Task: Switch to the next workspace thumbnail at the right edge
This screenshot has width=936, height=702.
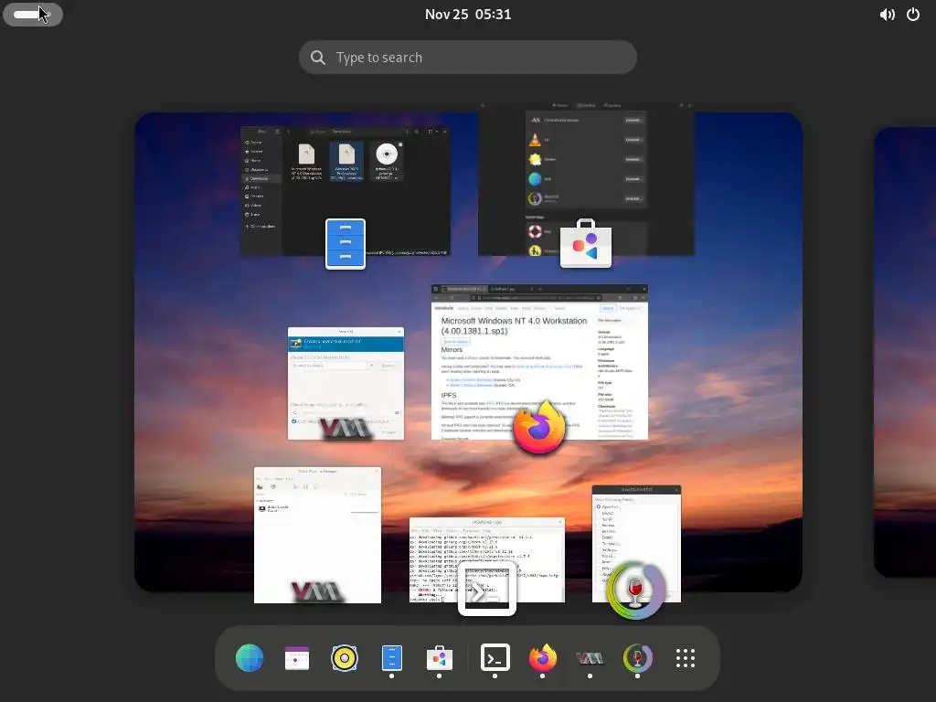Action: 905,352
